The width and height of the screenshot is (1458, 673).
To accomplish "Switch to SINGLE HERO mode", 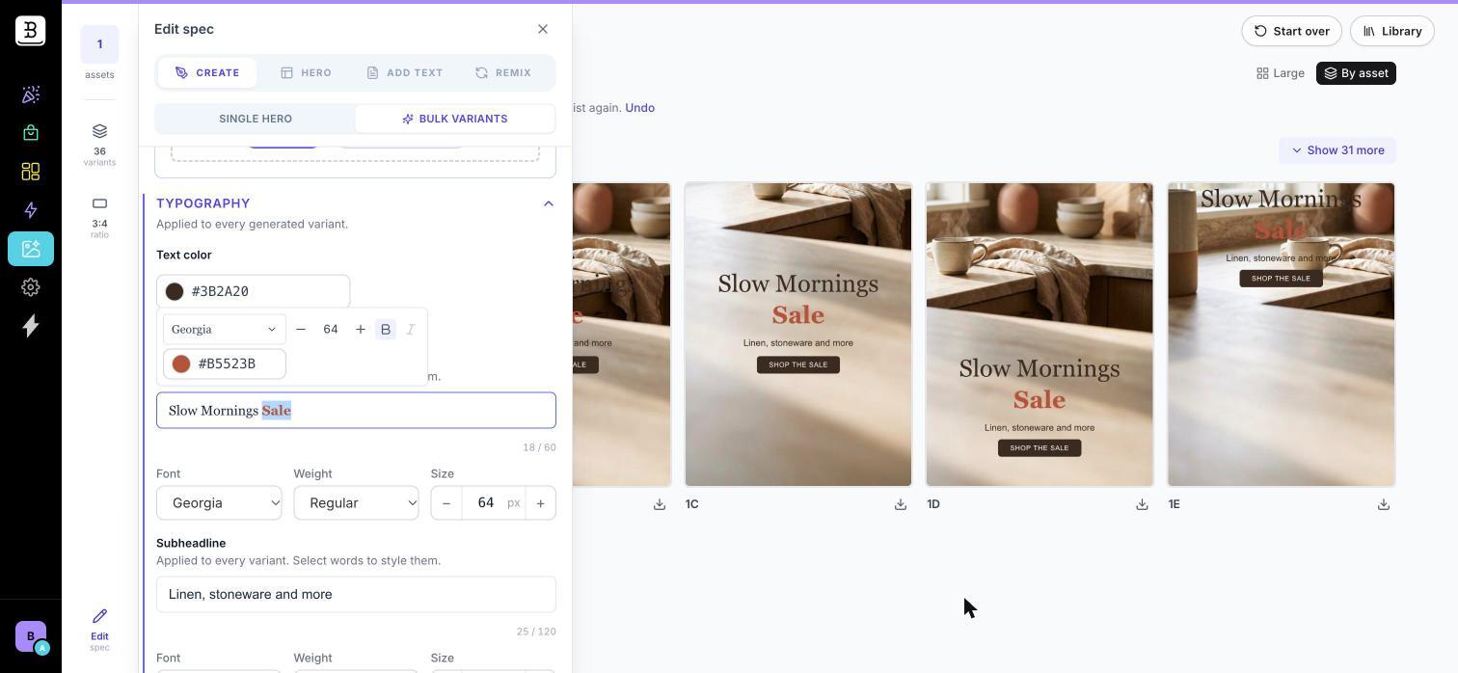I will 256,119.
